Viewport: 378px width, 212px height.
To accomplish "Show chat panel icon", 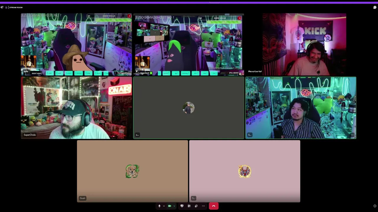I will [375, 7].
